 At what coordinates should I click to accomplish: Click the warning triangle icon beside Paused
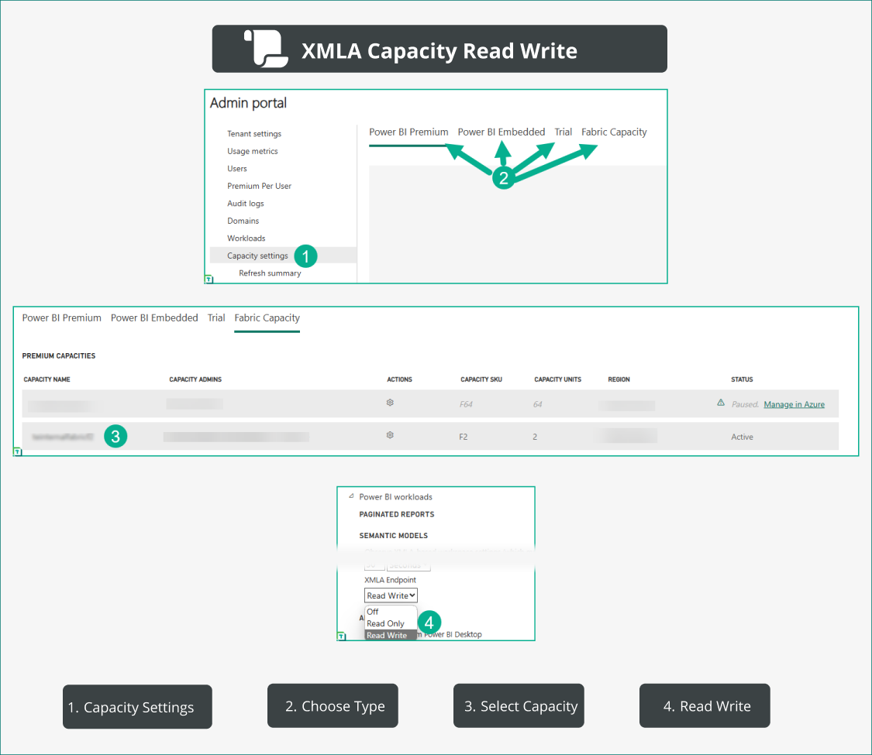(721, 403)
